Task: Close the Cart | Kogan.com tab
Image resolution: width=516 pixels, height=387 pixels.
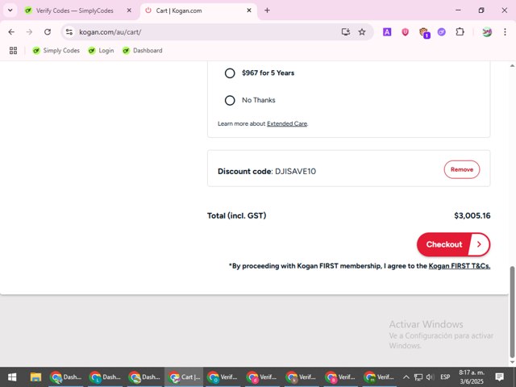Action: [x=249, y=10]
